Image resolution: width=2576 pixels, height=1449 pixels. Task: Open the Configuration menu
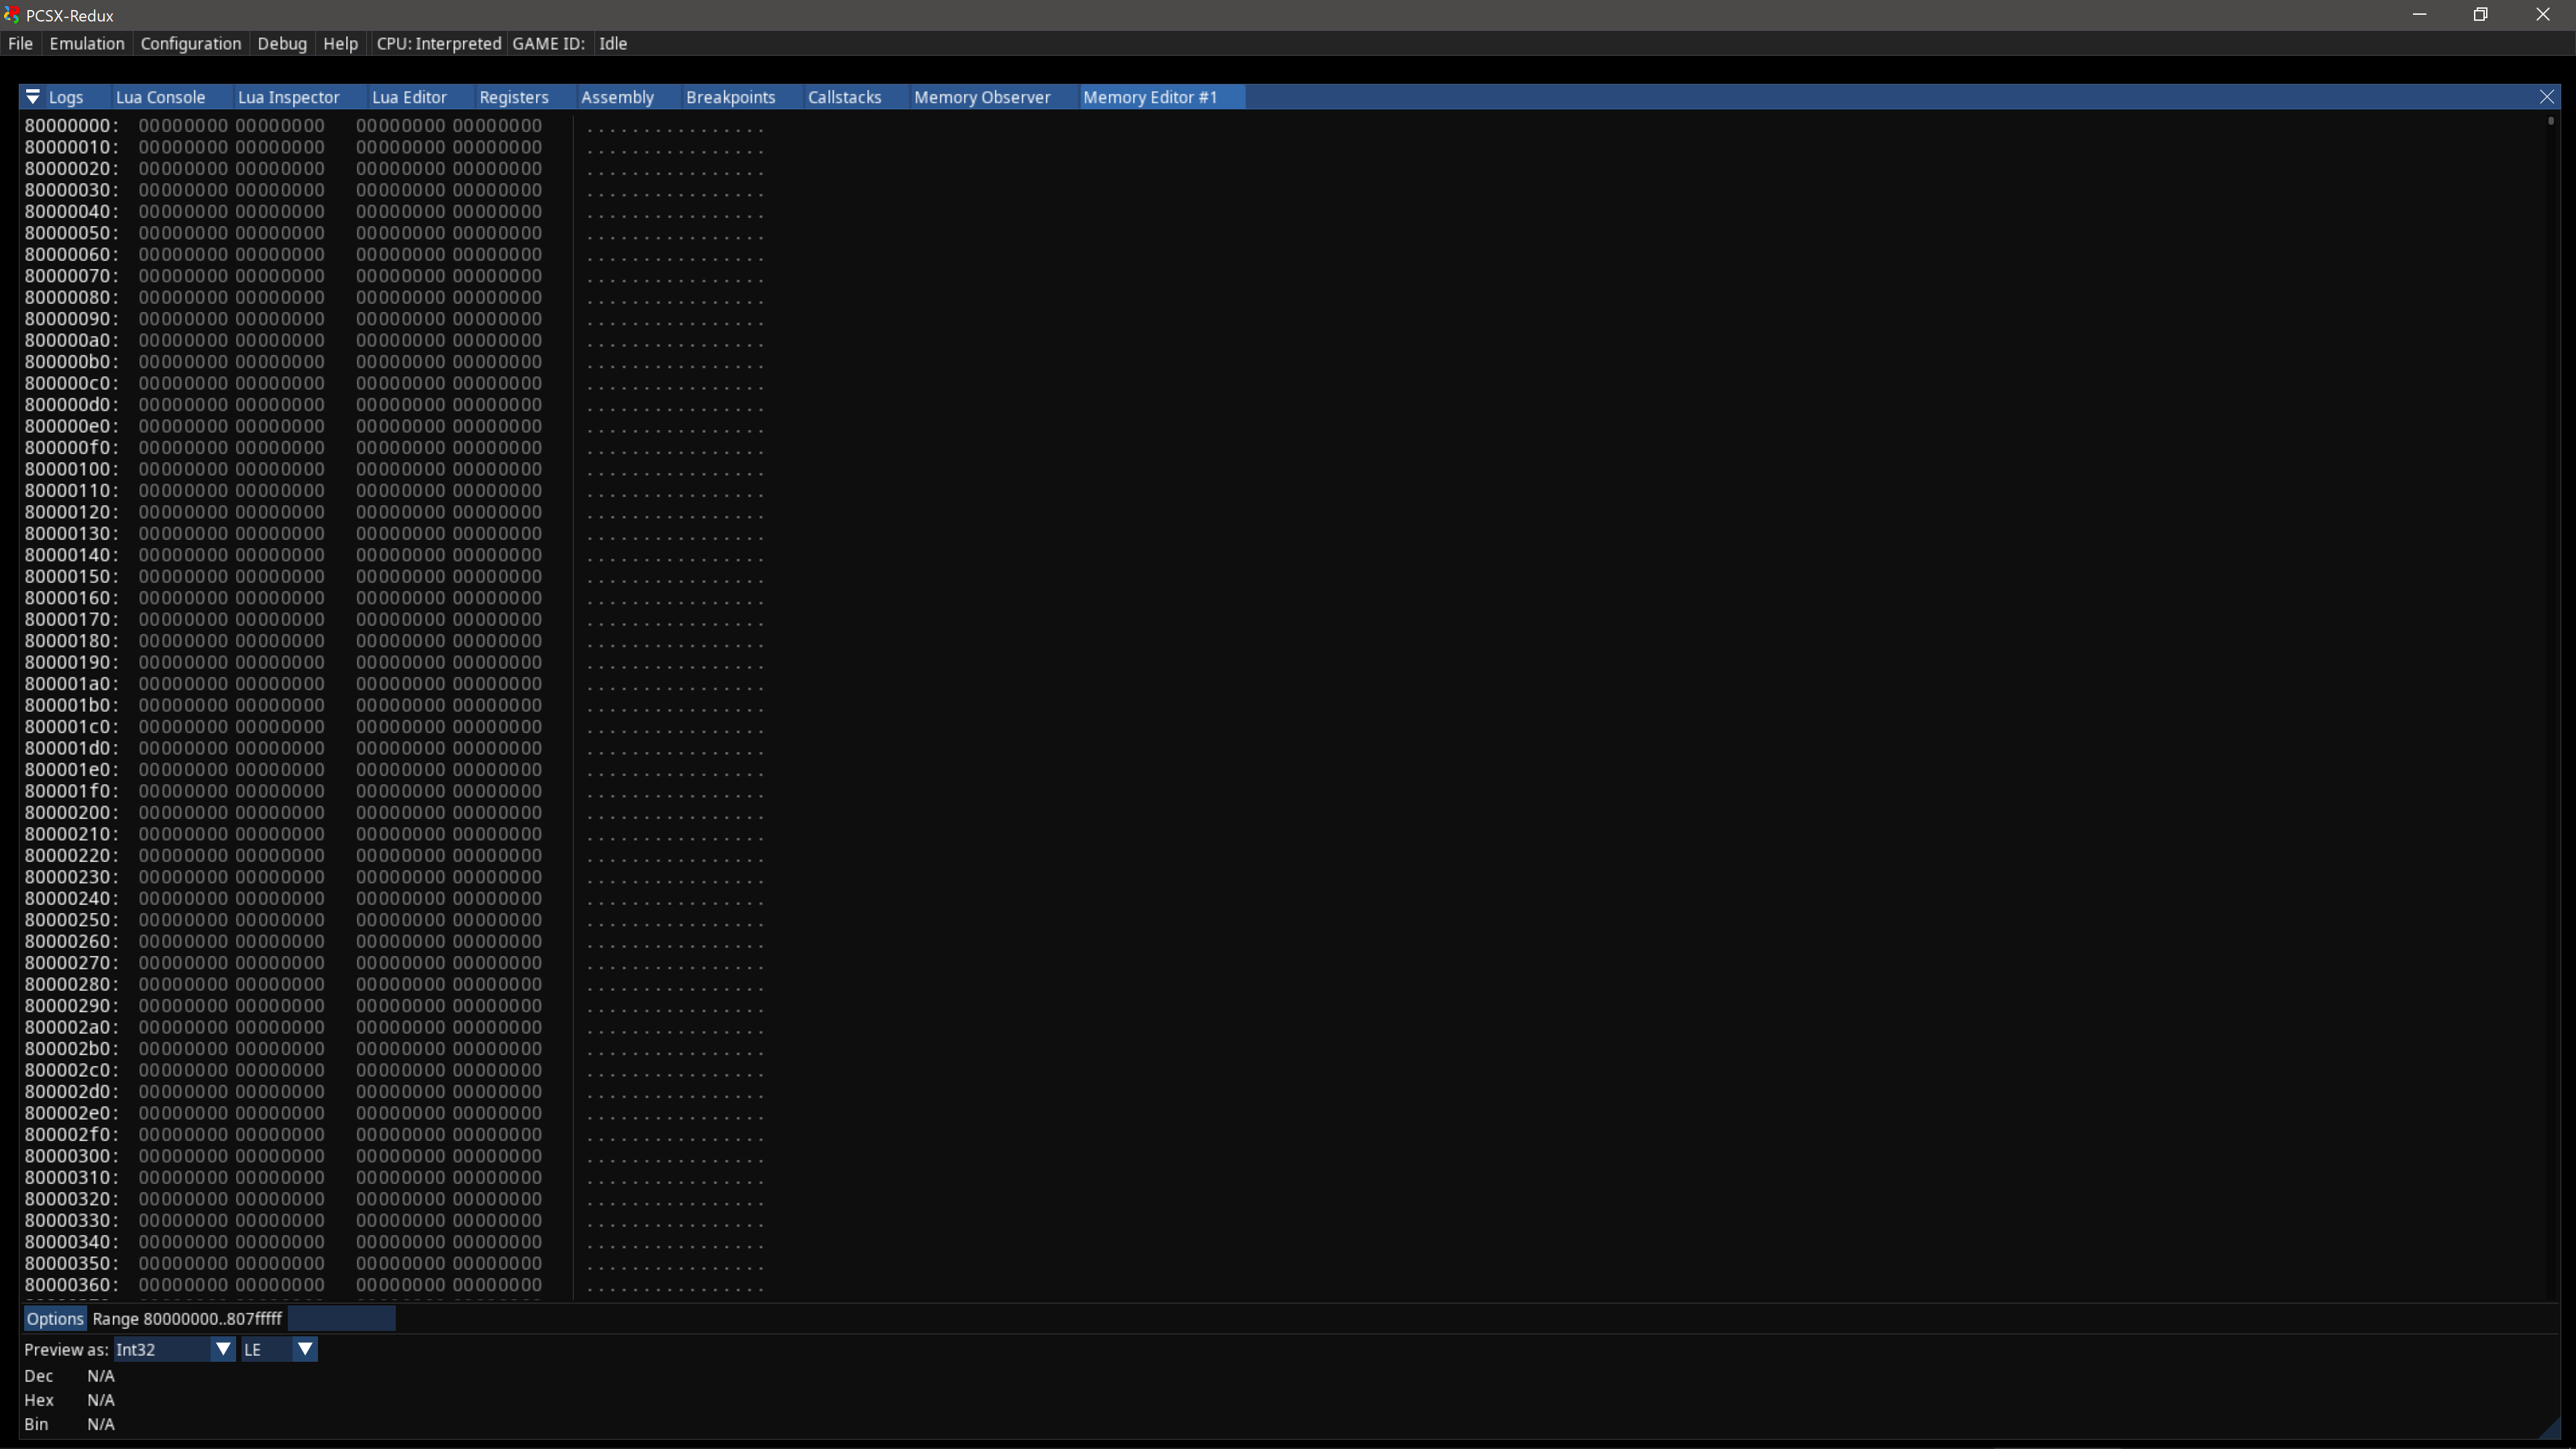[x=191, y=43]
